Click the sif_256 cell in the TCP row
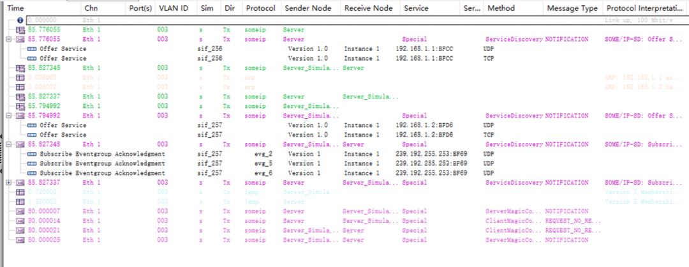Screen dimensions: 689x267 210,59
